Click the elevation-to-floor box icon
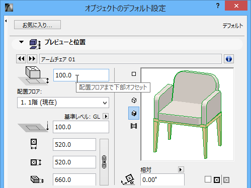Screen dimensions: 251x188 pos(34,76)
